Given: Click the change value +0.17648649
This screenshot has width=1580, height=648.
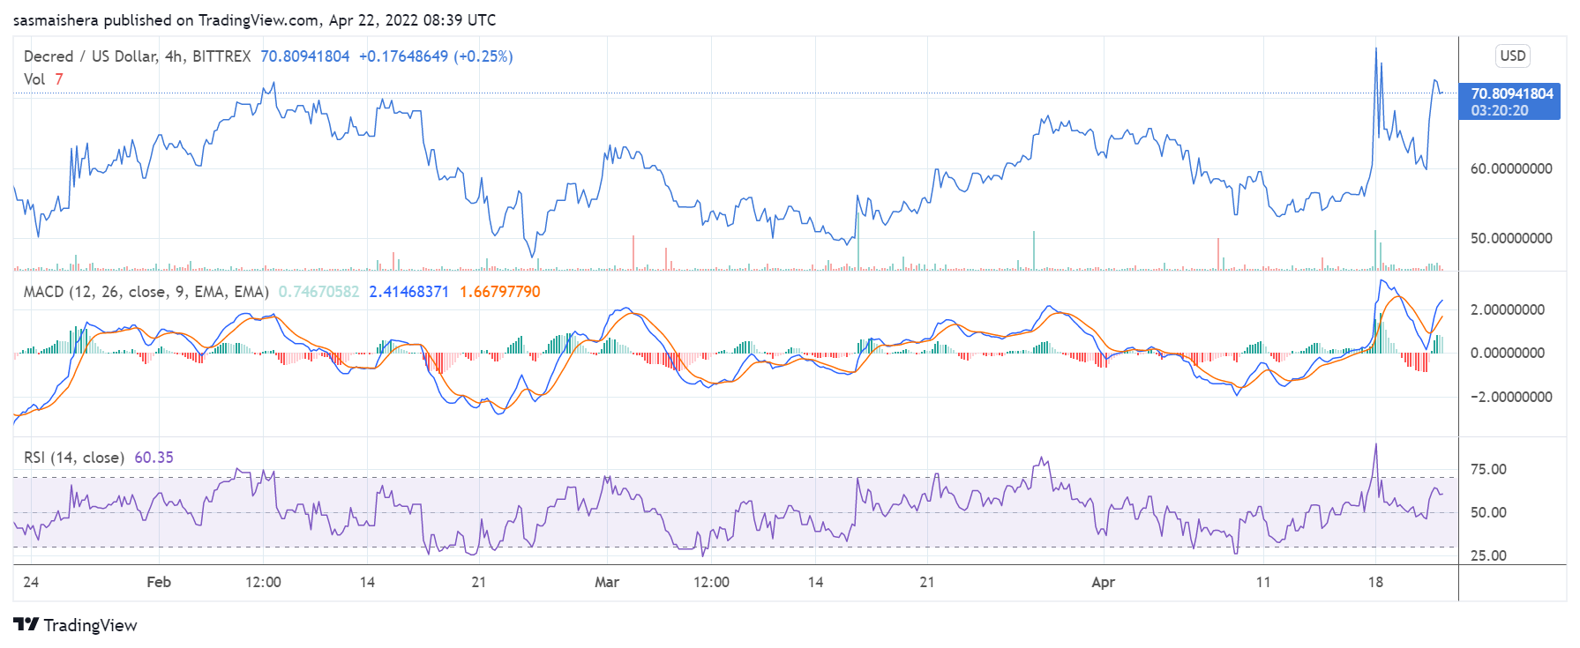Looking at the screenshot, I should (403, 56).
